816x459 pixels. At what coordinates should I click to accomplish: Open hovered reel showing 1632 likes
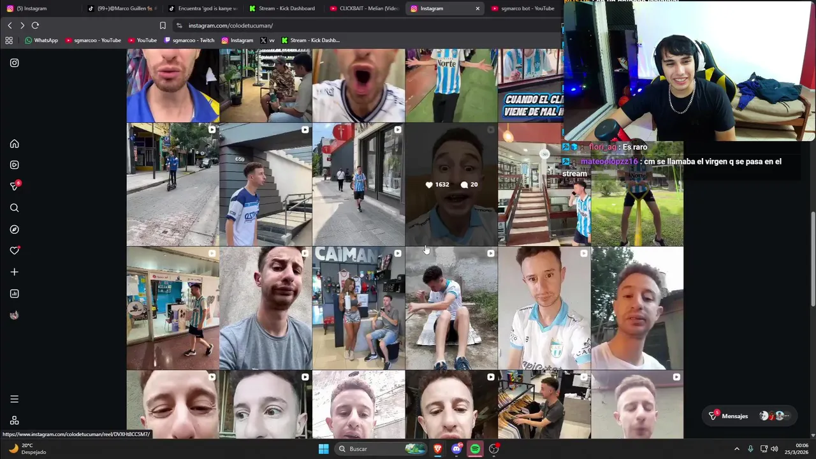pos(451,184)
